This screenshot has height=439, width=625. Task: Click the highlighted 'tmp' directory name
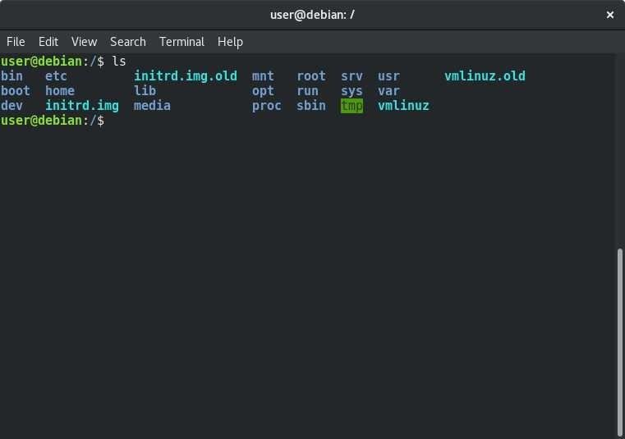click(352, 106)
